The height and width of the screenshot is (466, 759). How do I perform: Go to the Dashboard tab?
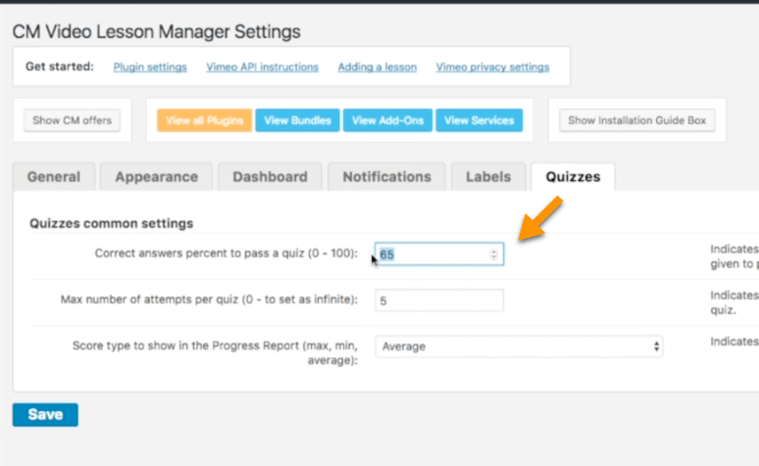(x=270, y=177)
